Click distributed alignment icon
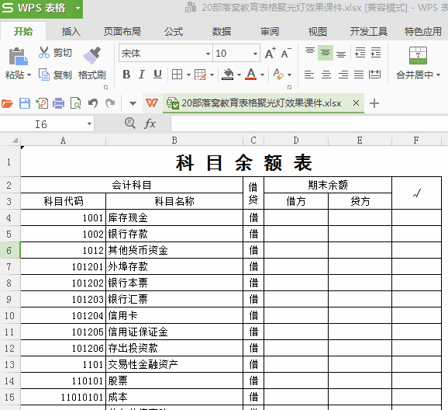 374,75
